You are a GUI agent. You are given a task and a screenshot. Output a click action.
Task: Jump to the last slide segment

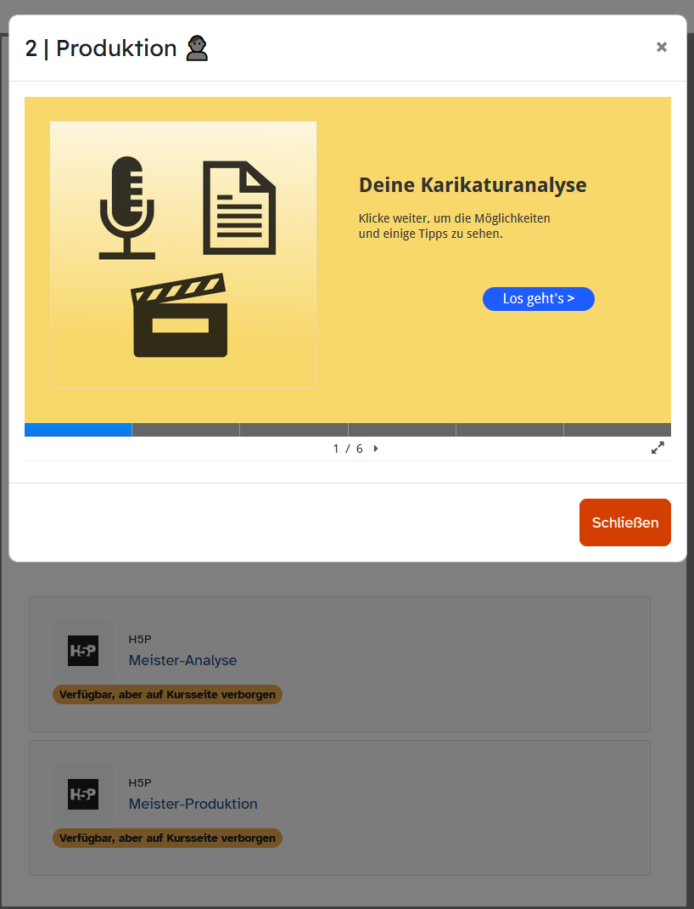(x=617, y=430)
